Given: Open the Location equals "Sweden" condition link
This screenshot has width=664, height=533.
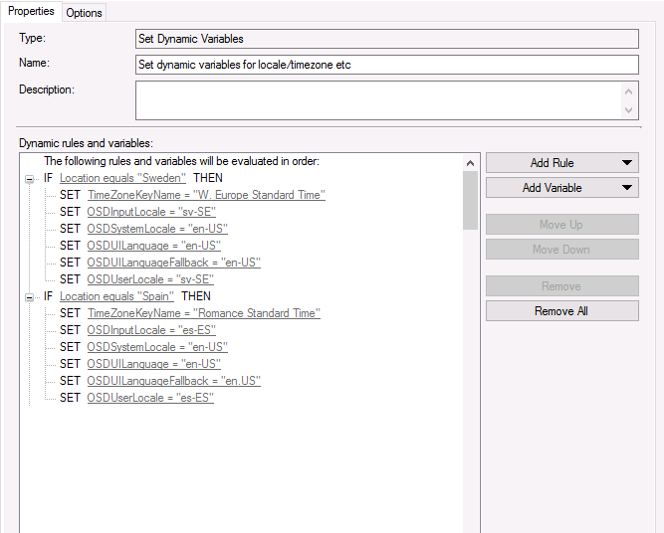Looking at the screenshot, I should (x=122, y=178).
